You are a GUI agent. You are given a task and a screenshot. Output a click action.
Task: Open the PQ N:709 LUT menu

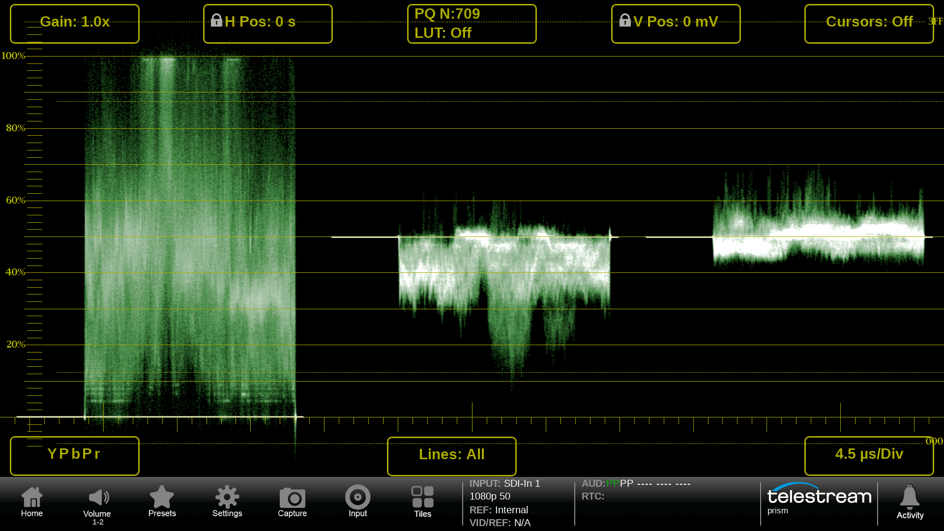(472, 24)
